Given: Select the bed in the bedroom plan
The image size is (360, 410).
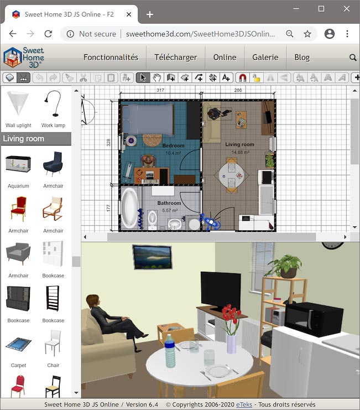Looking at the screenshot, I should 148,119.
